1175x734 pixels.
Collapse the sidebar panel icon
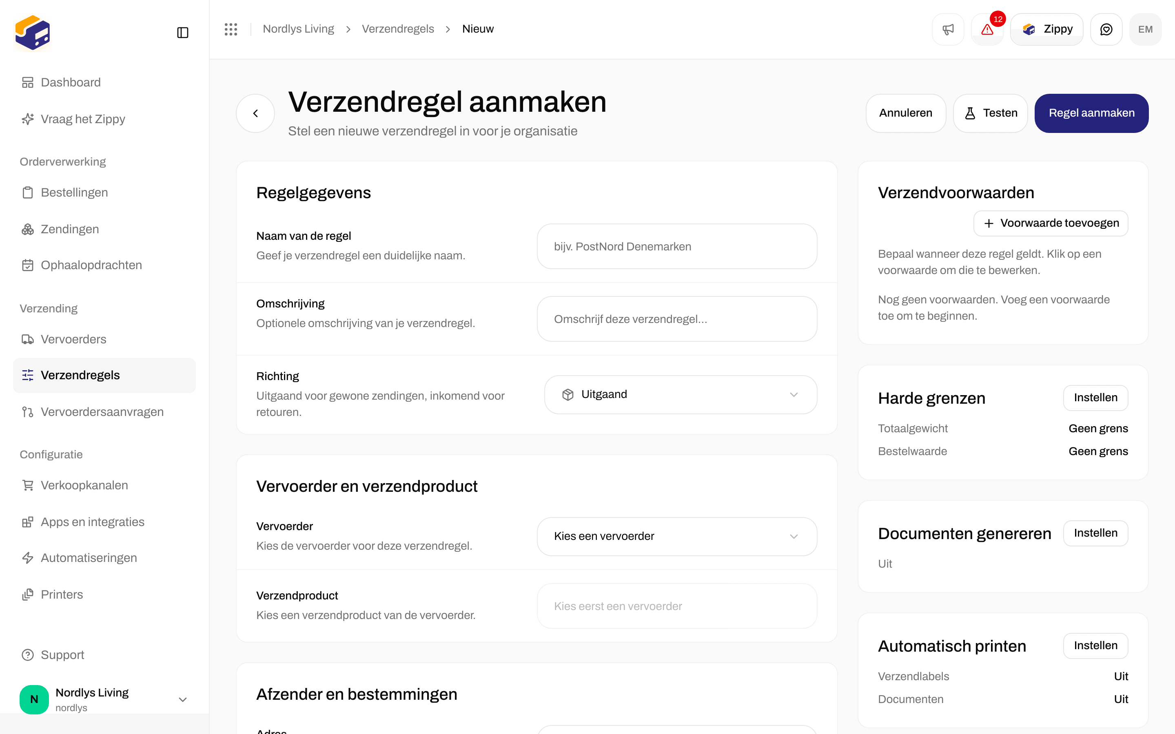coord(182,33)
